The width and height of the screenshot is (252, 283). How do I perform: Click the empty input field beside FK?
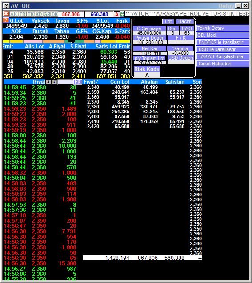[x=65, y=82]
